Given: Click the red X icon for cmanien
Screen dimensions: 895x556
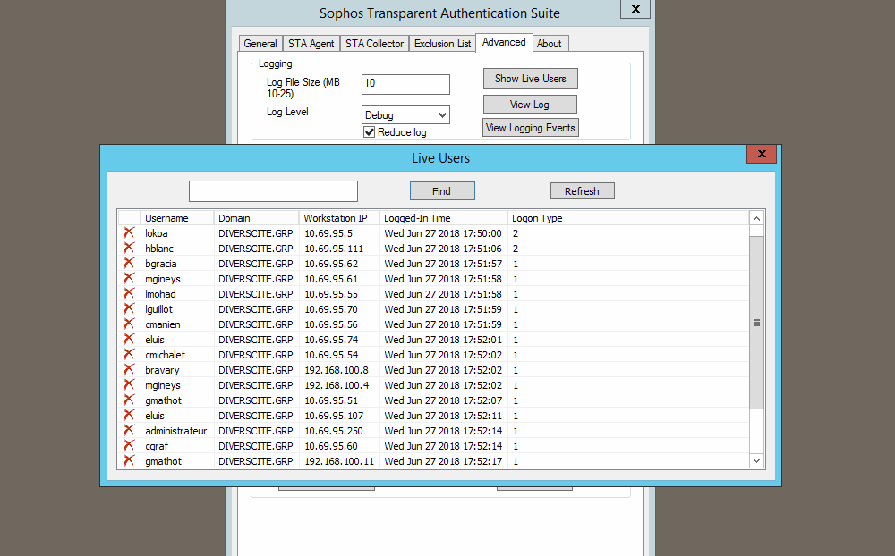Looking at the screenshot, I should pyautogui.click(x=129, y=324).
